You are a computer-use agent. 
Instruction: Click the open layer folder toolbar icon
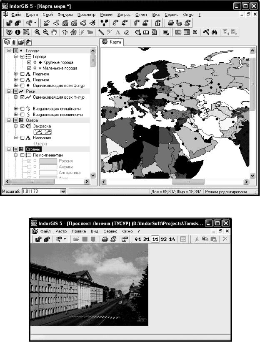click(47, 23)
